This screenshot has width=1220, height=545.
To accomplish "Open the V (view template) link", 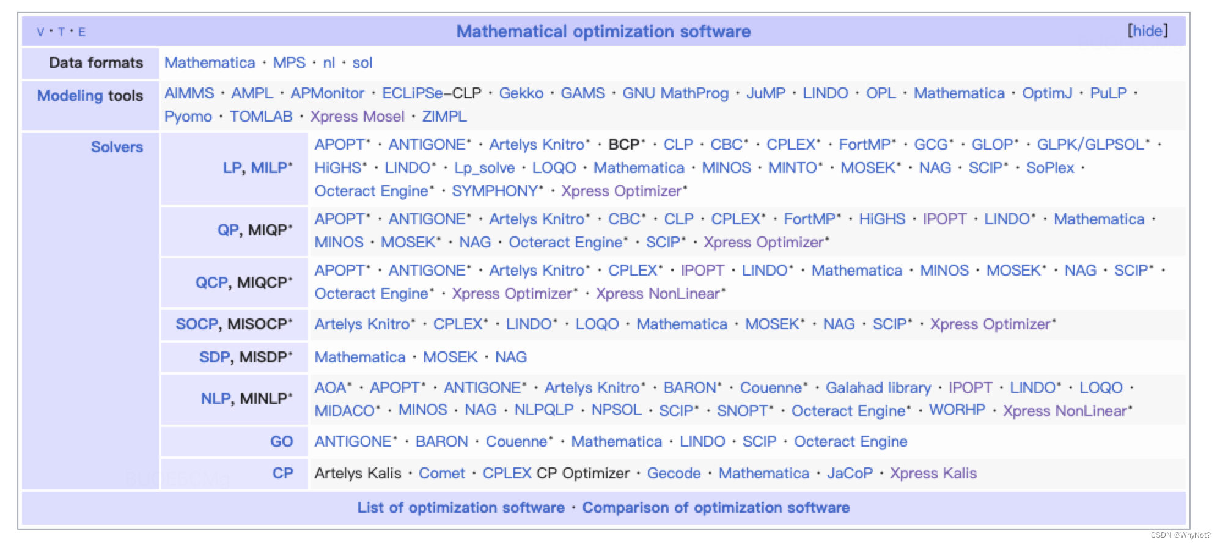I will 40,32.
